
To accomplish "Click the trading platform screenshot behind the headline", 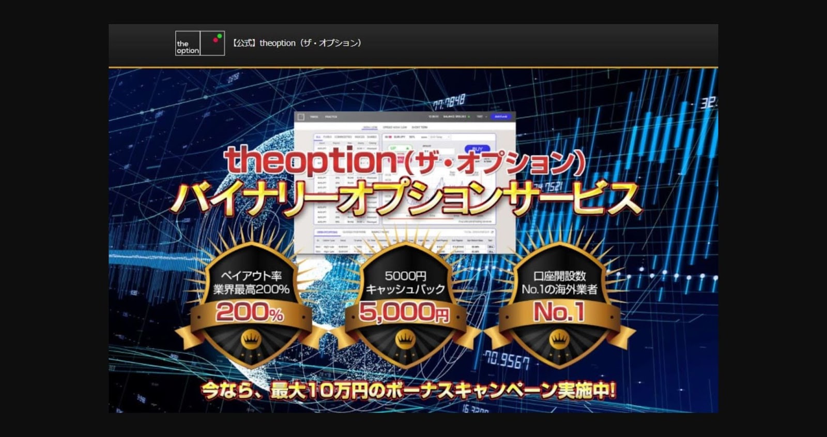I will point(405,183).
